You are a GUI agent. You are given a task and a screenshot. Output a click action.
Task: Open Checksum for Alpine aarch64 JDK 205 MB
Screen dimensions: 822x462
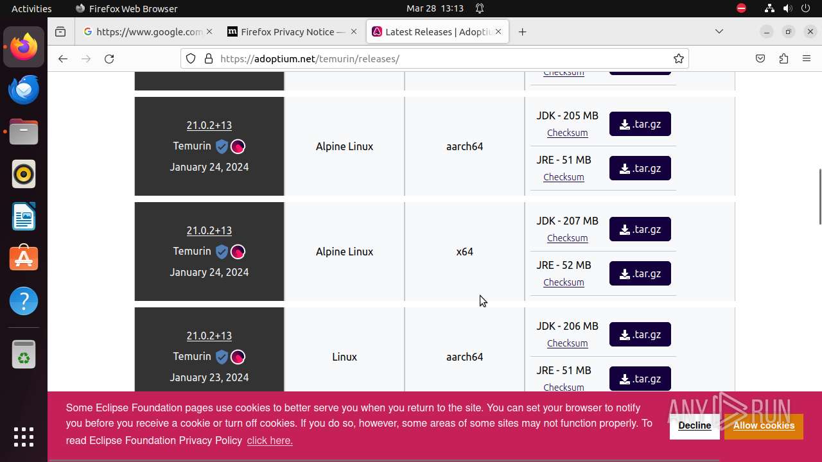[567, 133]
